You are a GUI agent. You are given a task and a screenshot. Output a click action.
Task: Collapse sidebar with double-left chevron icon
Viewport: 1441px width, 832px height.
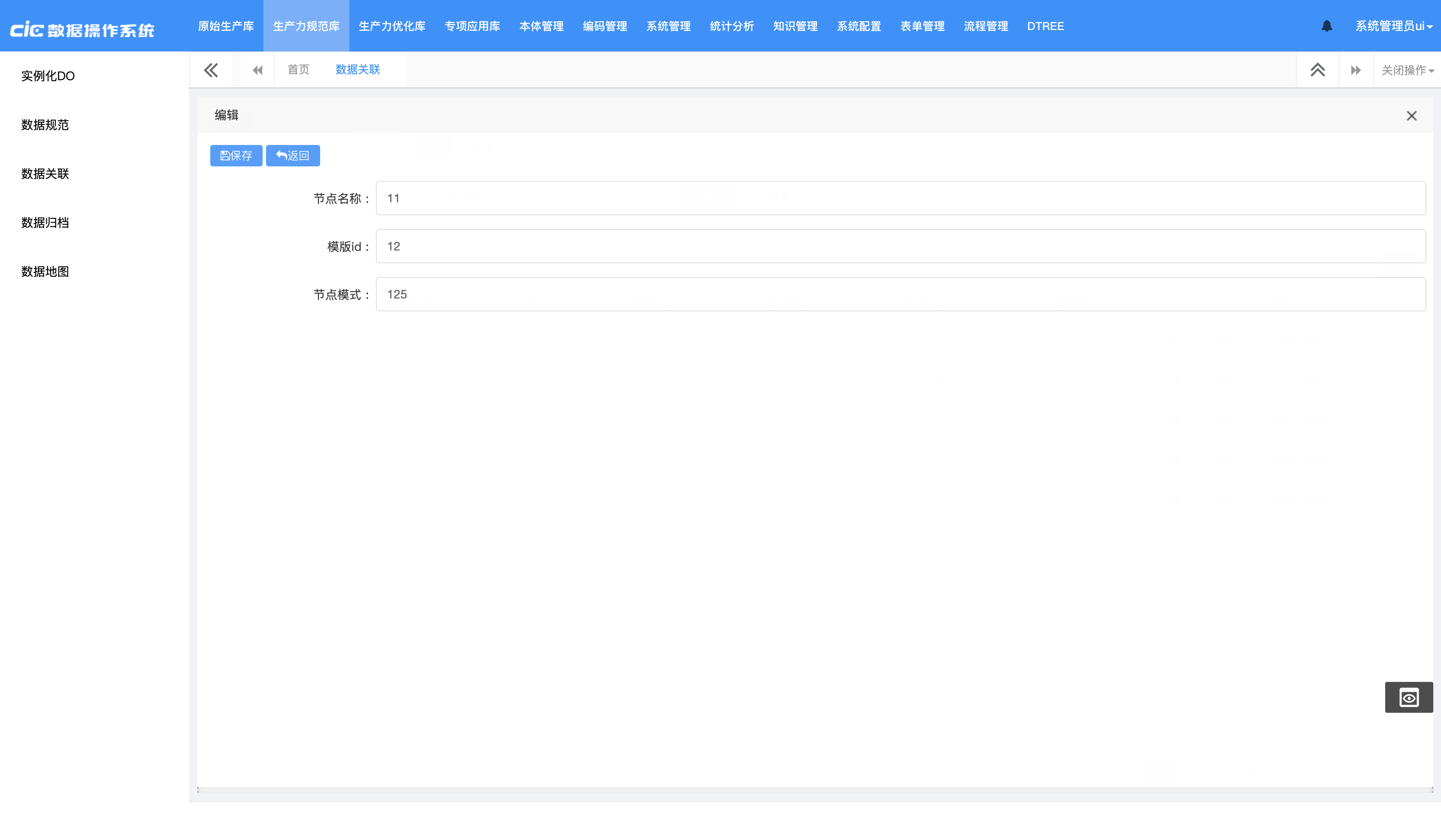[211, 70]
